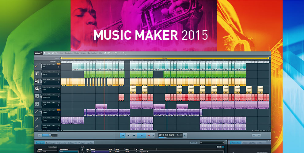Open the Vorlagen tab

pyautogui.click(x=82, y=143)
